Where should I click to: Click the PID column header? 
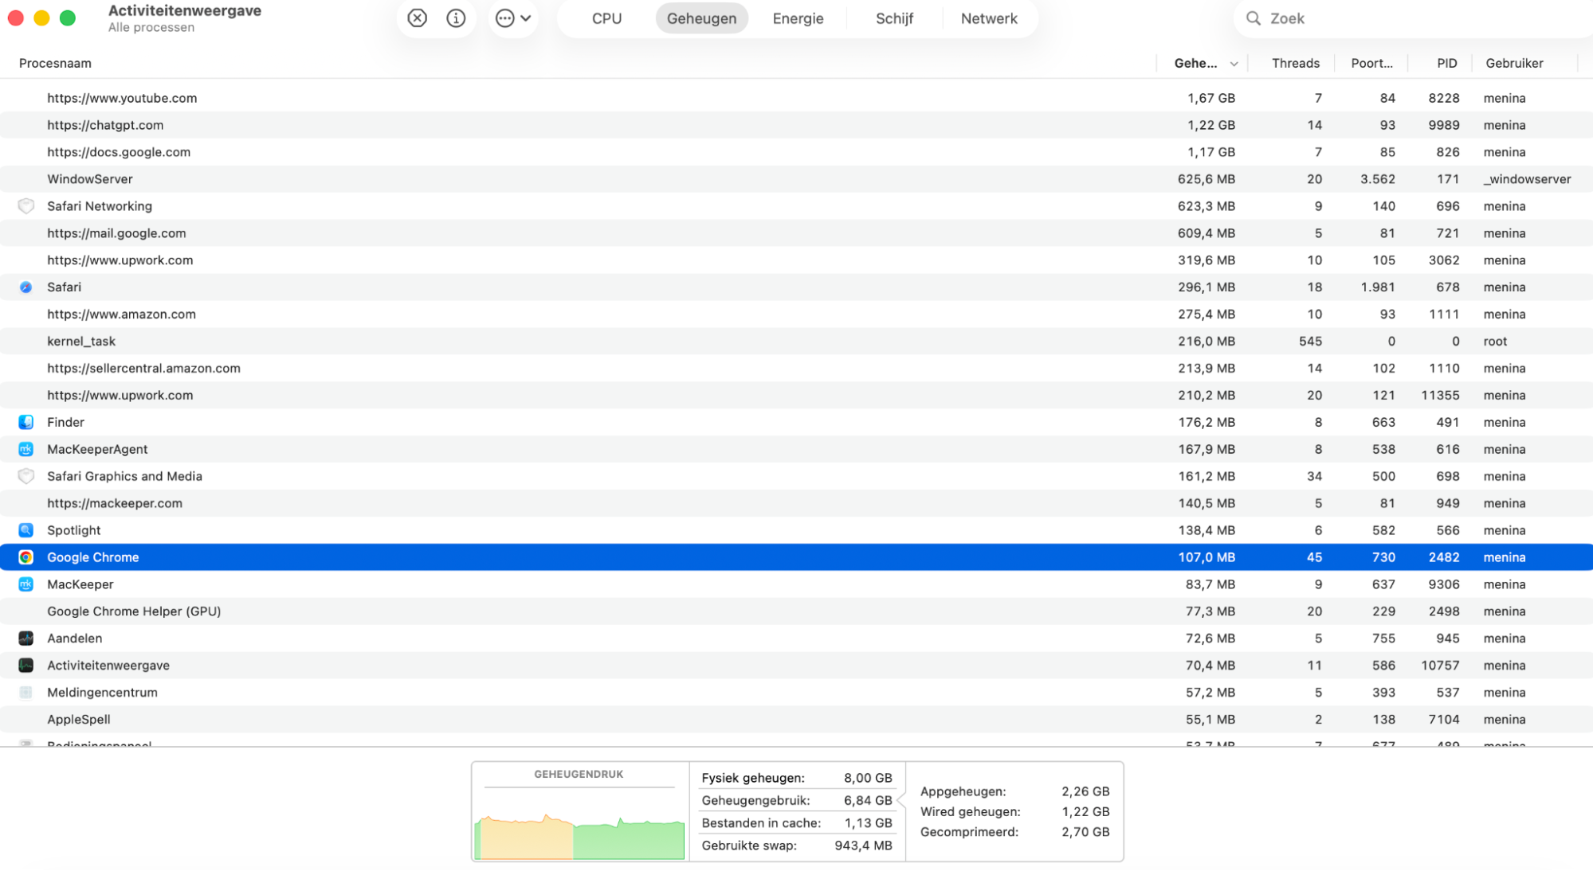(1446, 63)
